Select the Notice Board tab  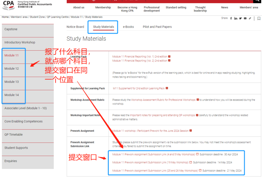75,27
